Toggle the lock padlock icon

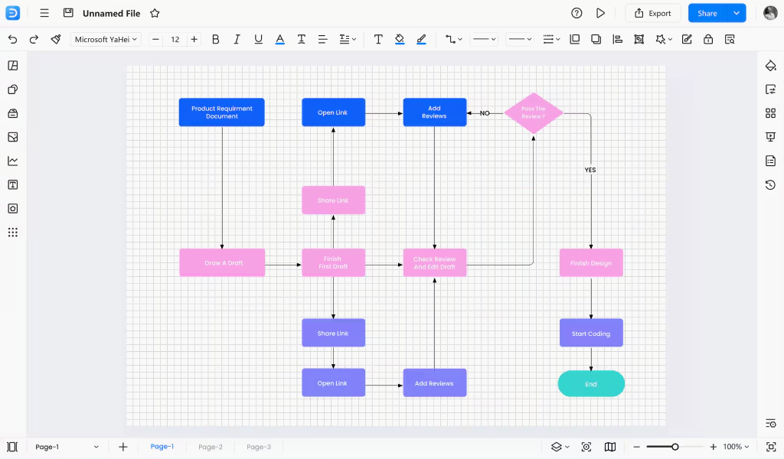[x=708, y=40]
